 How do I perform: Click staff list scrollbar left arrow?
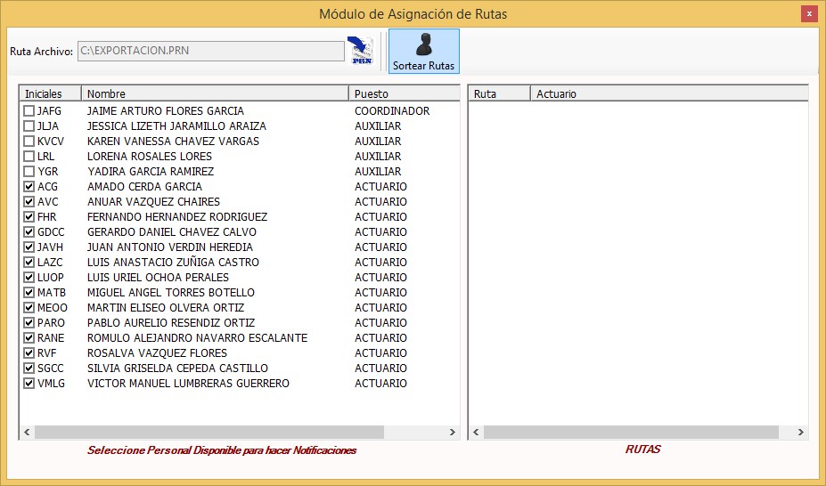27,433
